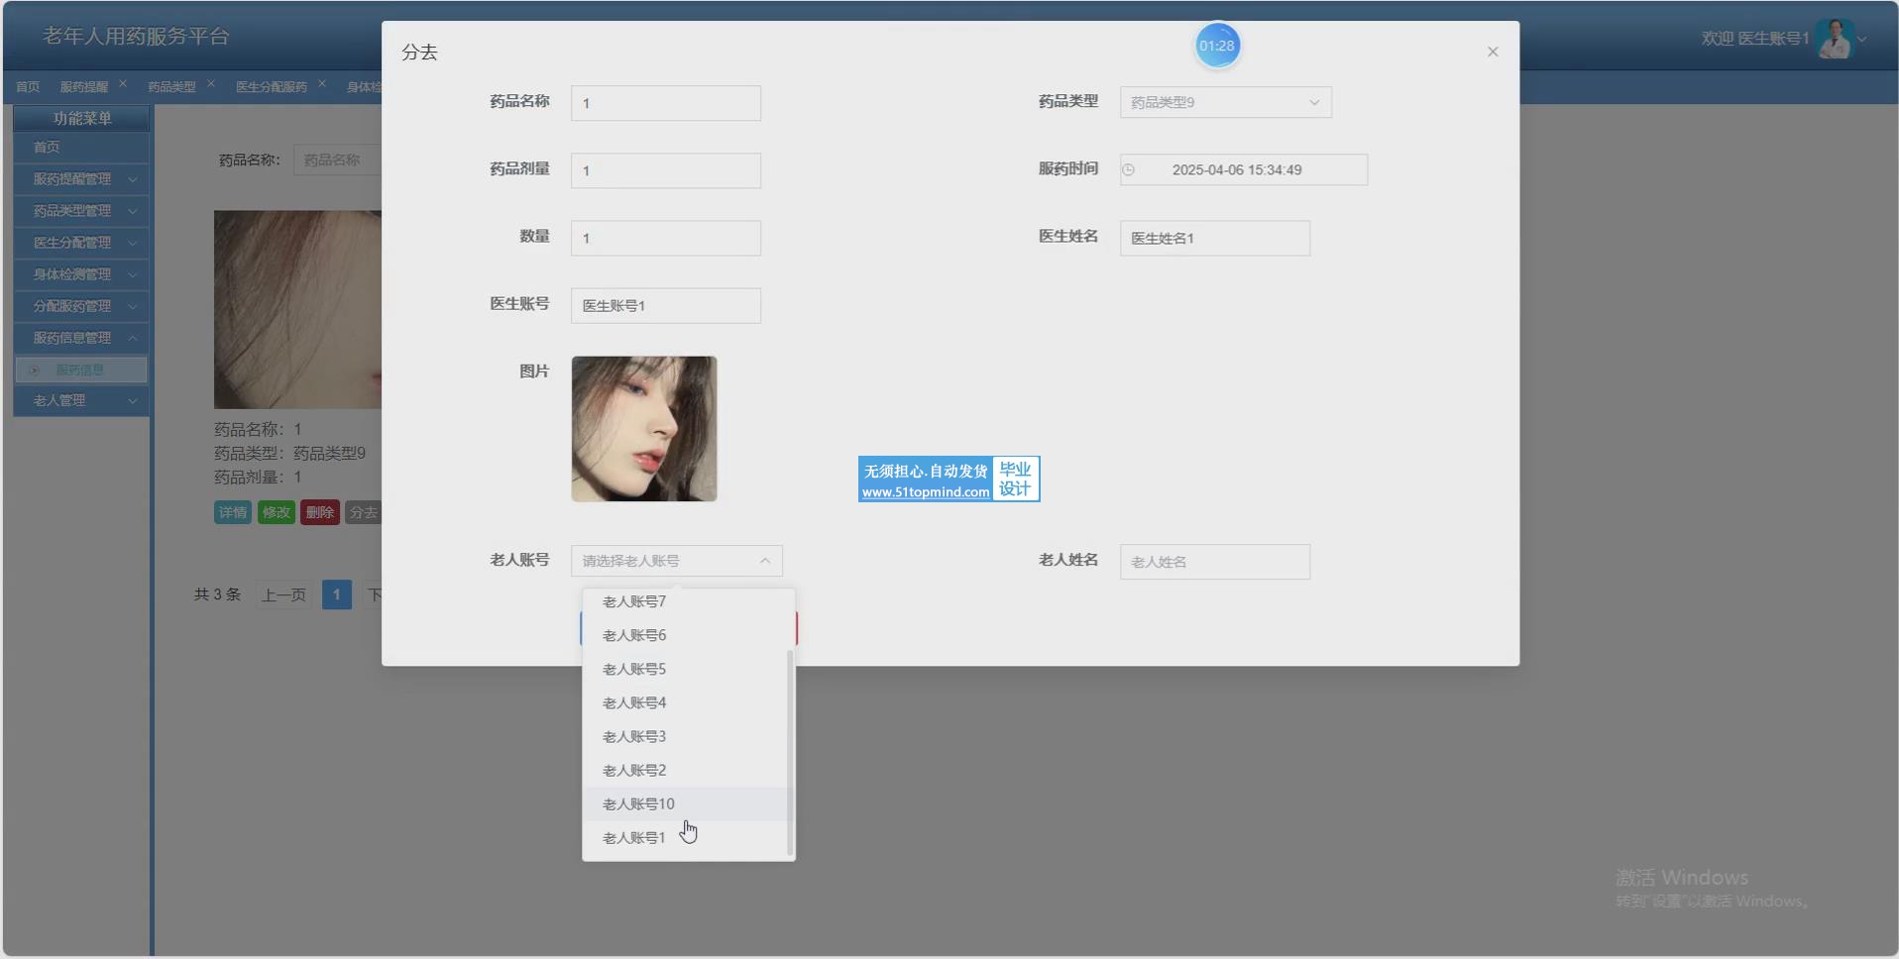1899x959 pixels.
Task: Pick 老人账号1 from the dropdown options
Action: pos(634,838)
